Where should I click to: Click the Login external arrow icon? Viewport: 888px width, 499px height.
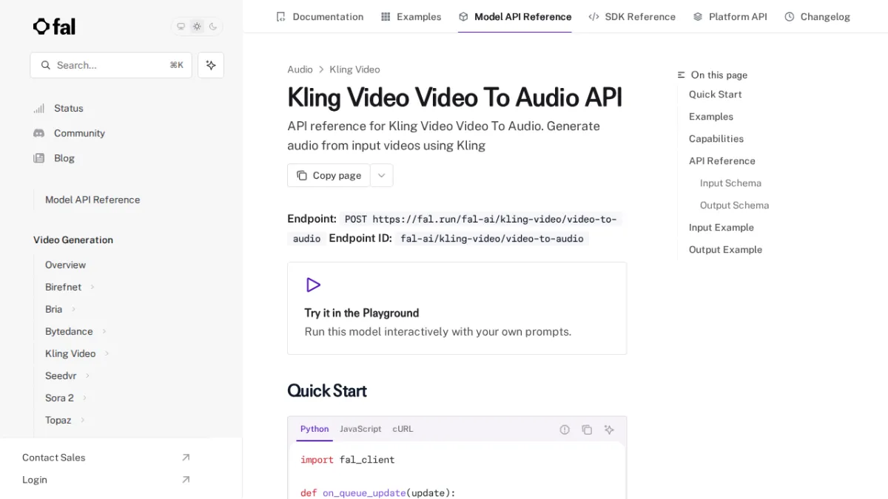click(186, 480)
